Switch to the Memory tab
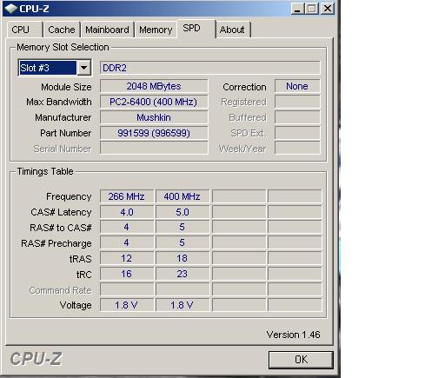 156,30
